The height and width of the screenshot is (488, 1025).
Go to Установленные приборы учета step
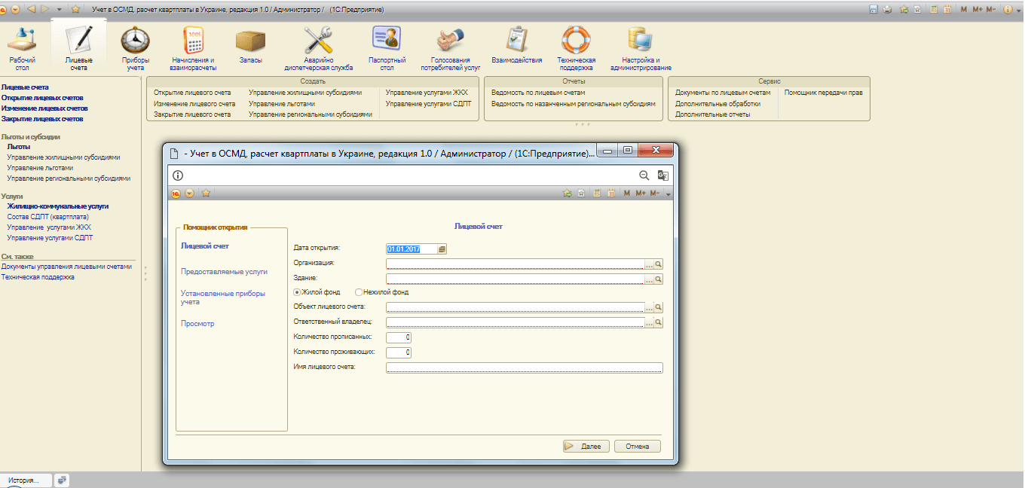click(x=223, y=297)
